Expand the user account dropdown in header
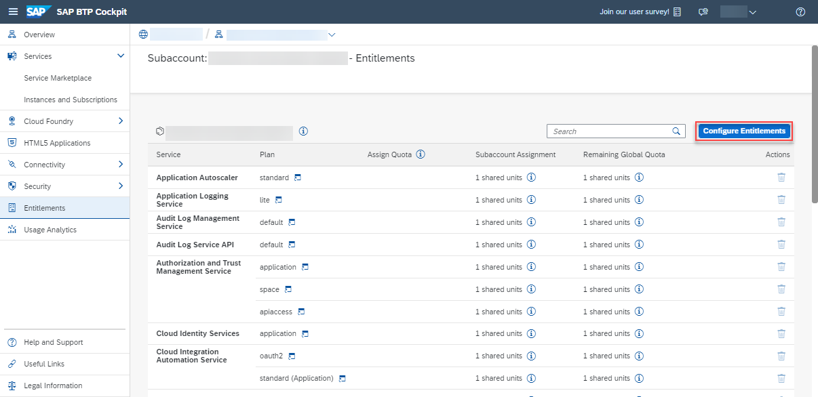This screenshot has width=818, height=397. 752,12
